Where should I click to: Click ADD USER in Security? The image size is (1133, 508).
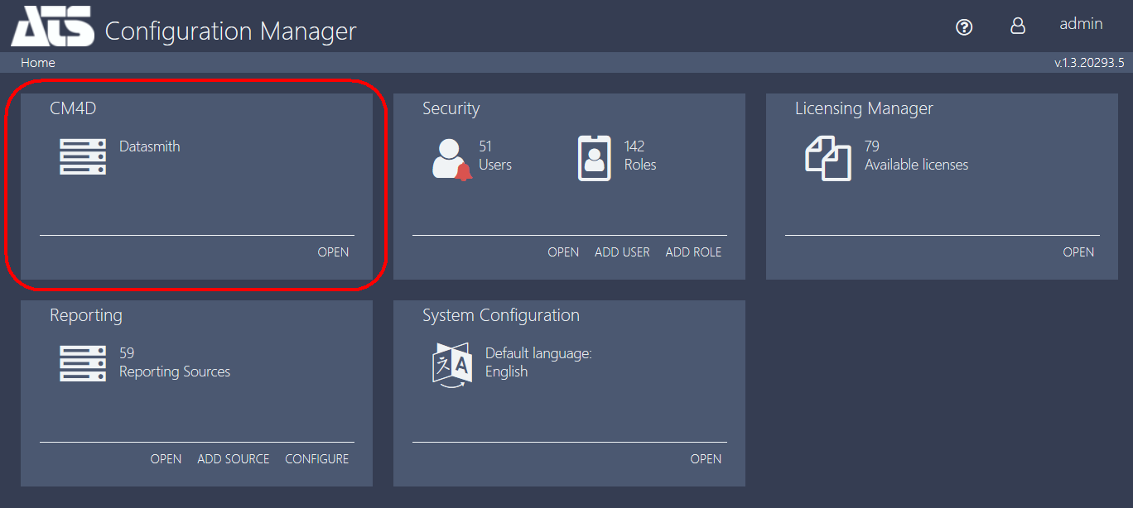622,252
